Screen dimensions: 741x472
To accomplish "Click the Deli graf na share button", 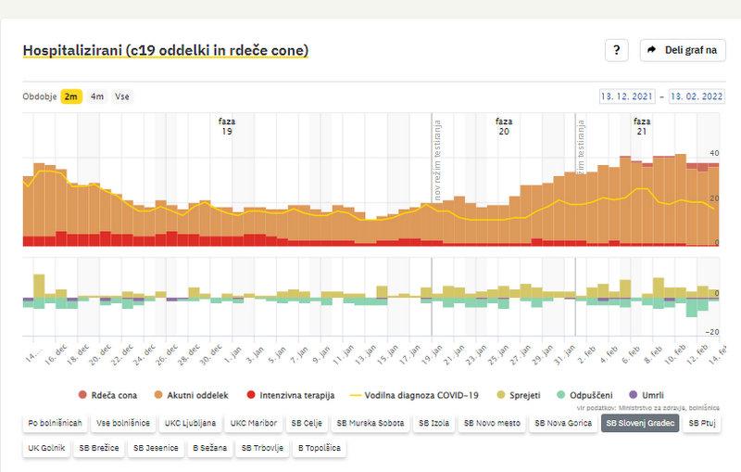I will 683,50.
